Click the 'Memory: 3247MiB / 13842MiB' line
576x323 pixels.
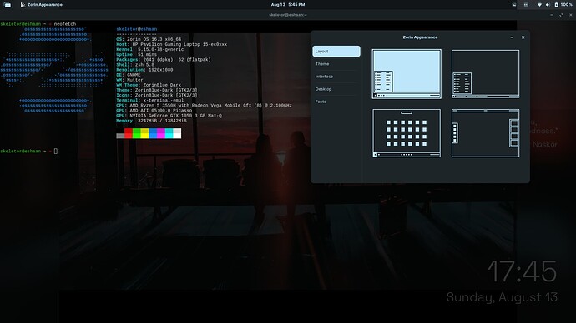coord(151,121)
